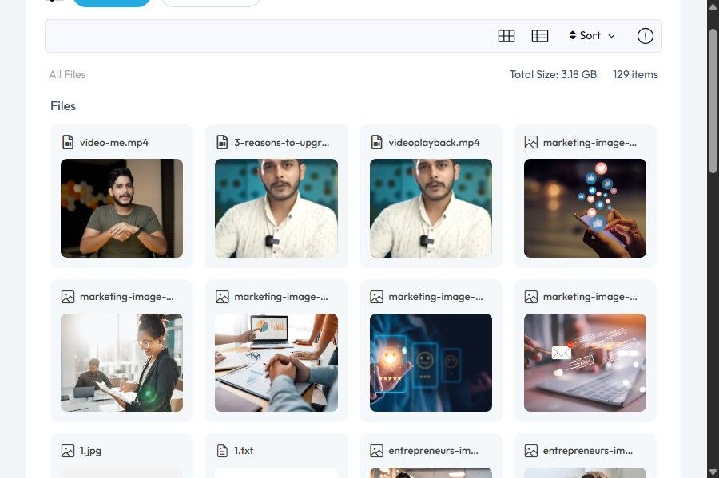This screenshot has width=719, height=478.
Task: Select the 3-reasons-to-upgr... file name
Action: [x=281, y=143]
